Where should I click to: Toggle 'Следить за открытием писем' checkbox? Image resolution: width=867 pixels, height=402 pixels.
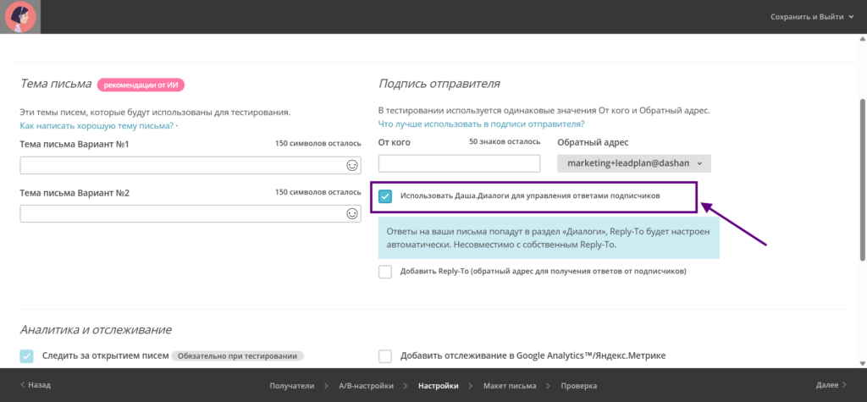pyautogui.click(x=26, y=355)
